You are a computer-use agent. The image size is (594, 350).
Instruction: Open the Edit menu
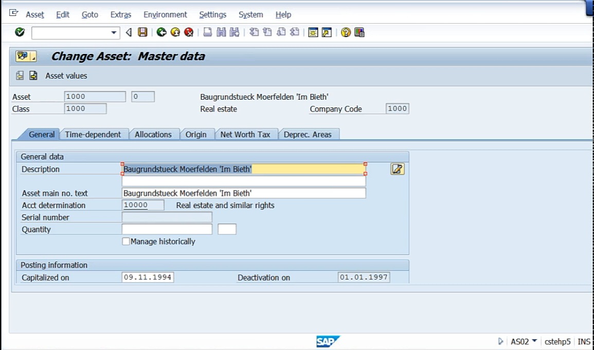pyautogui.click(x=63, y=15)
